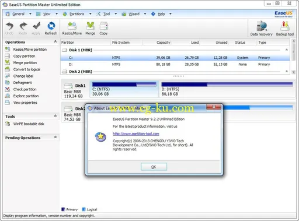Click the Partition column header
The image size is (299, 221).
point(85,43)
